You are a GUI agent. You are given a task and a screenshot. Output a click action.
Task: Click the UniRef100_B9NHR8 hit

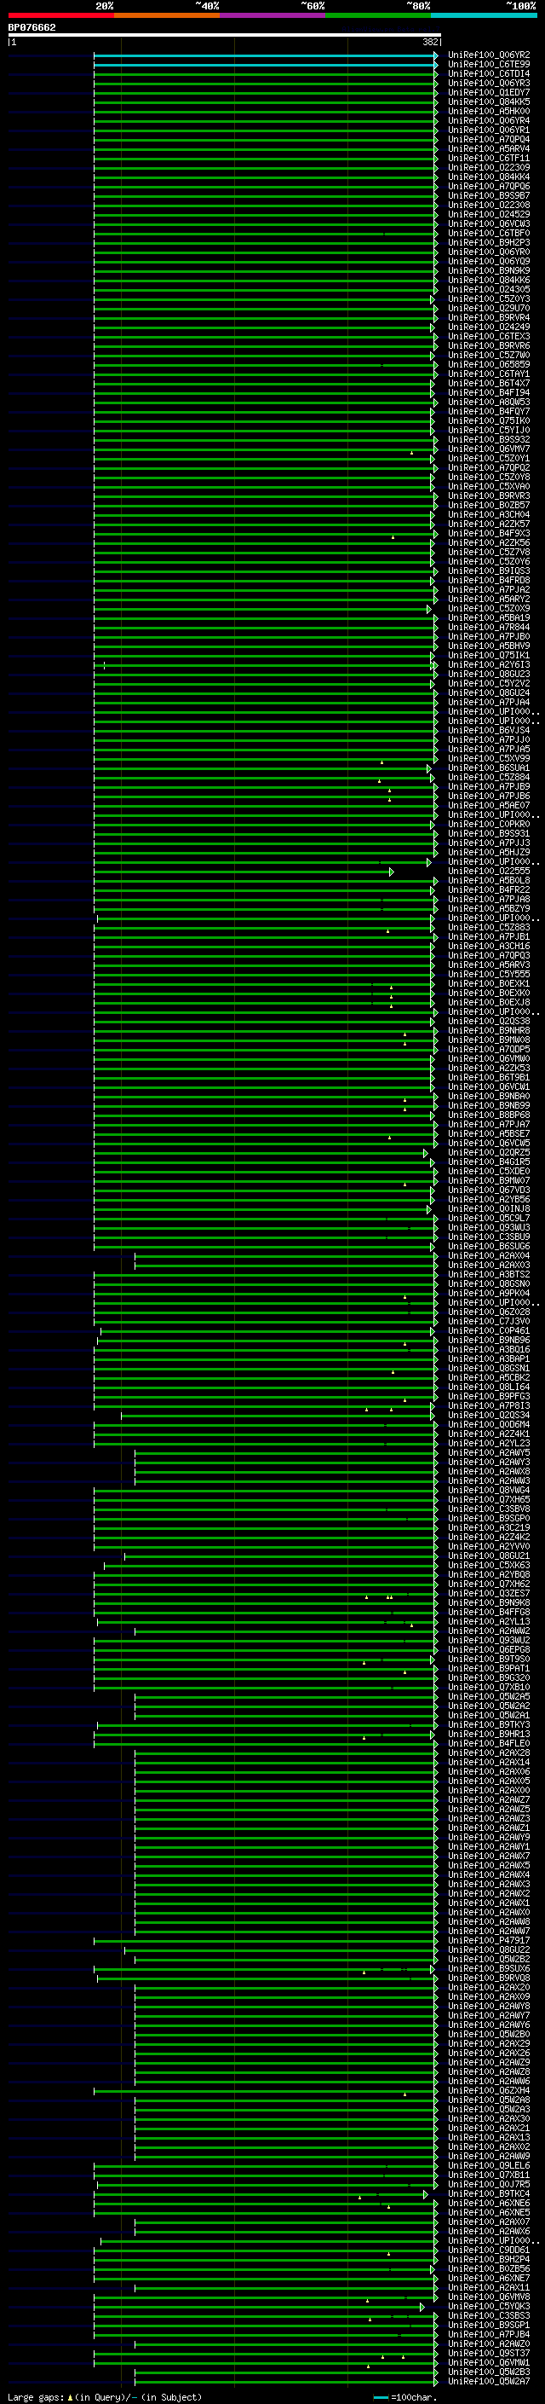pyautogui.click(x=489, y=1031)
